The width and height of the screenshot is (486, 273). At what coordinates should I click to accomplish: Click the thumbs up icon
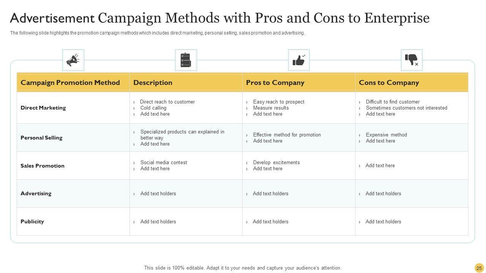point(299,60)
